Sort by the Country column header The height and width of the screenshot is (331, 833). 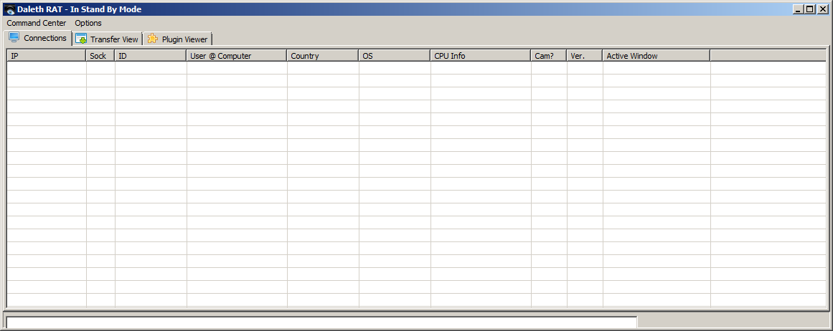tap(323, 55)
